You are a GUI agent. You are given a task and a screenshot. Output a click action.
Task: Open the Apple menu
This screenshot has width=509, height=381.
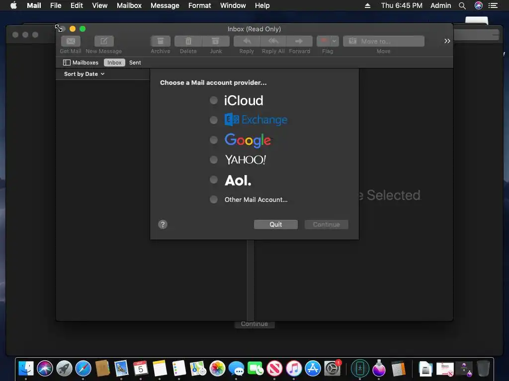click(13, 5)
